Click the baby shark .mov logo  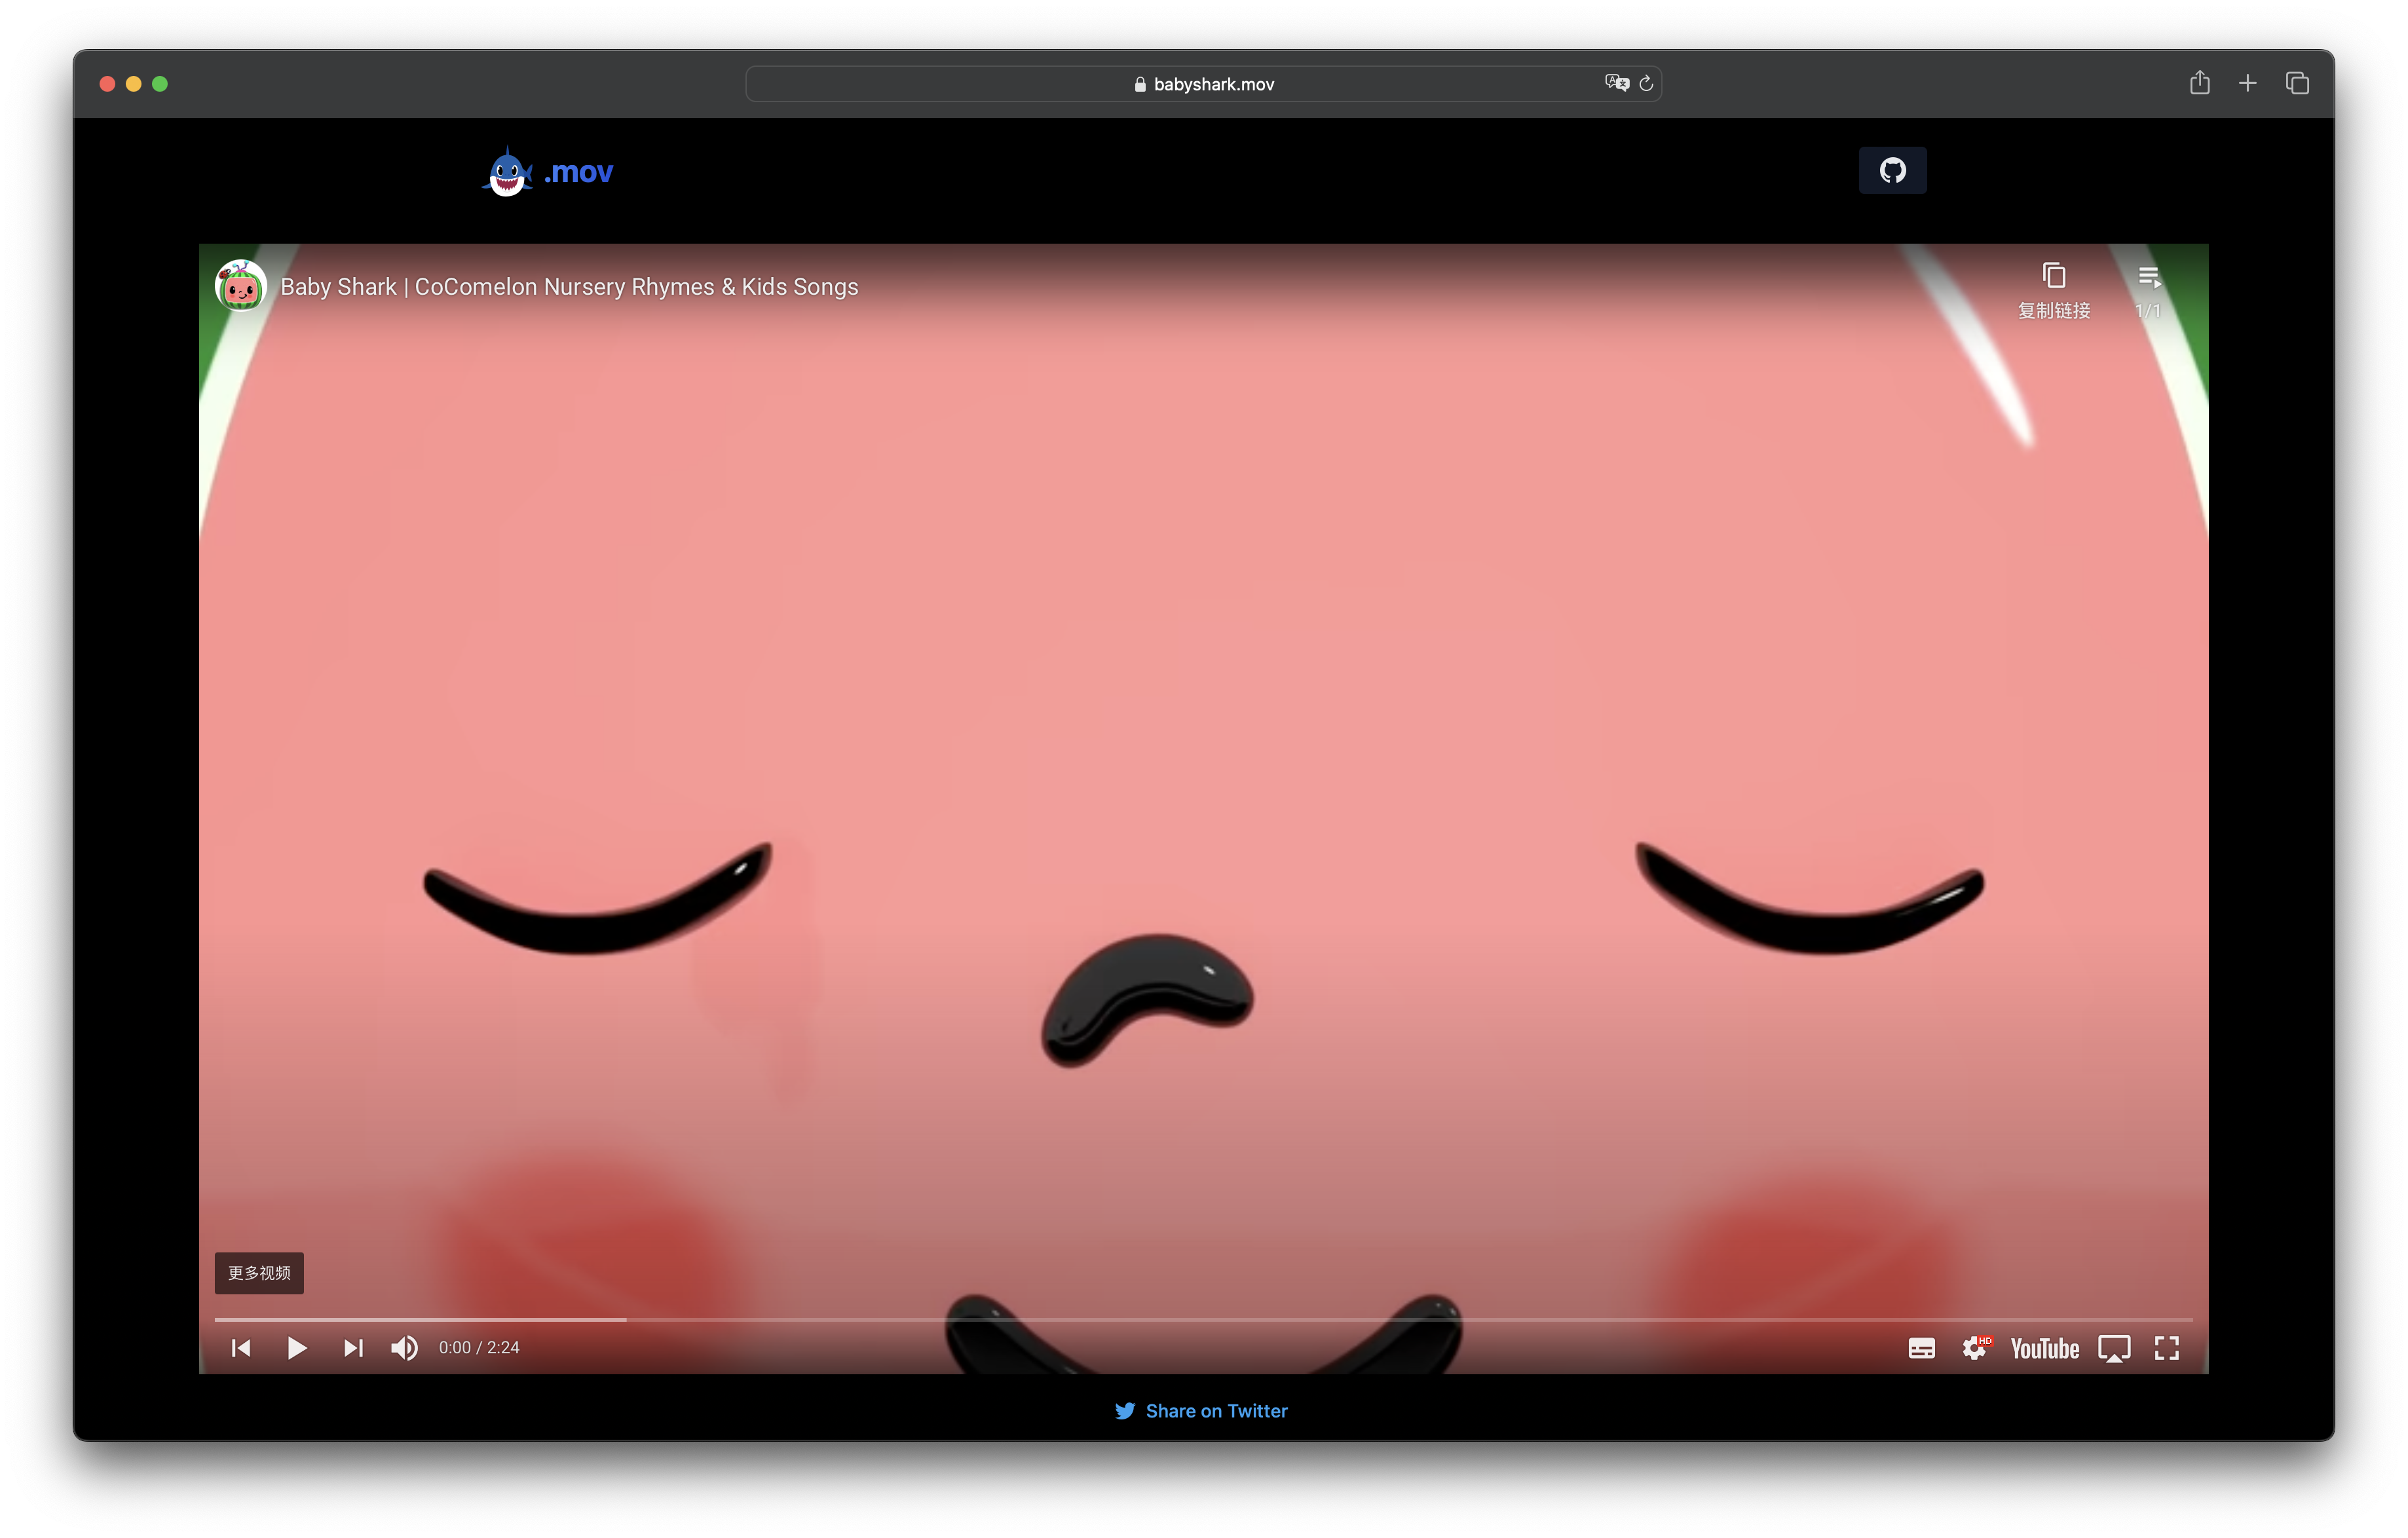547,172
